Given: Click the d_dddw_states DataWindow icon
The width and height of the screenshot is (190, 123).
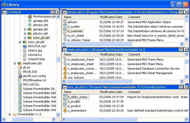Looking at the screenshot, I should pyautogui.click(x=65, y=97).
